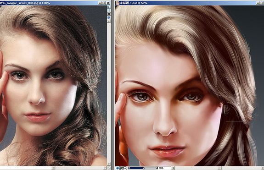Image resolution: width=264 pixels, height=170 pixels.
Task: Click scroll-down arrow of left image window
Action: pos(109,164)
